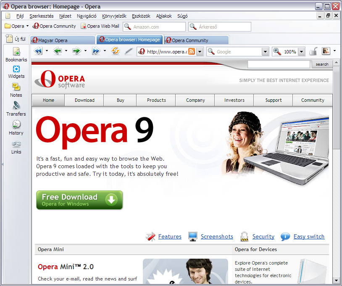Switch to the Opera Community tab
Viewport: 342px width, 286px height.
(196, 40)
